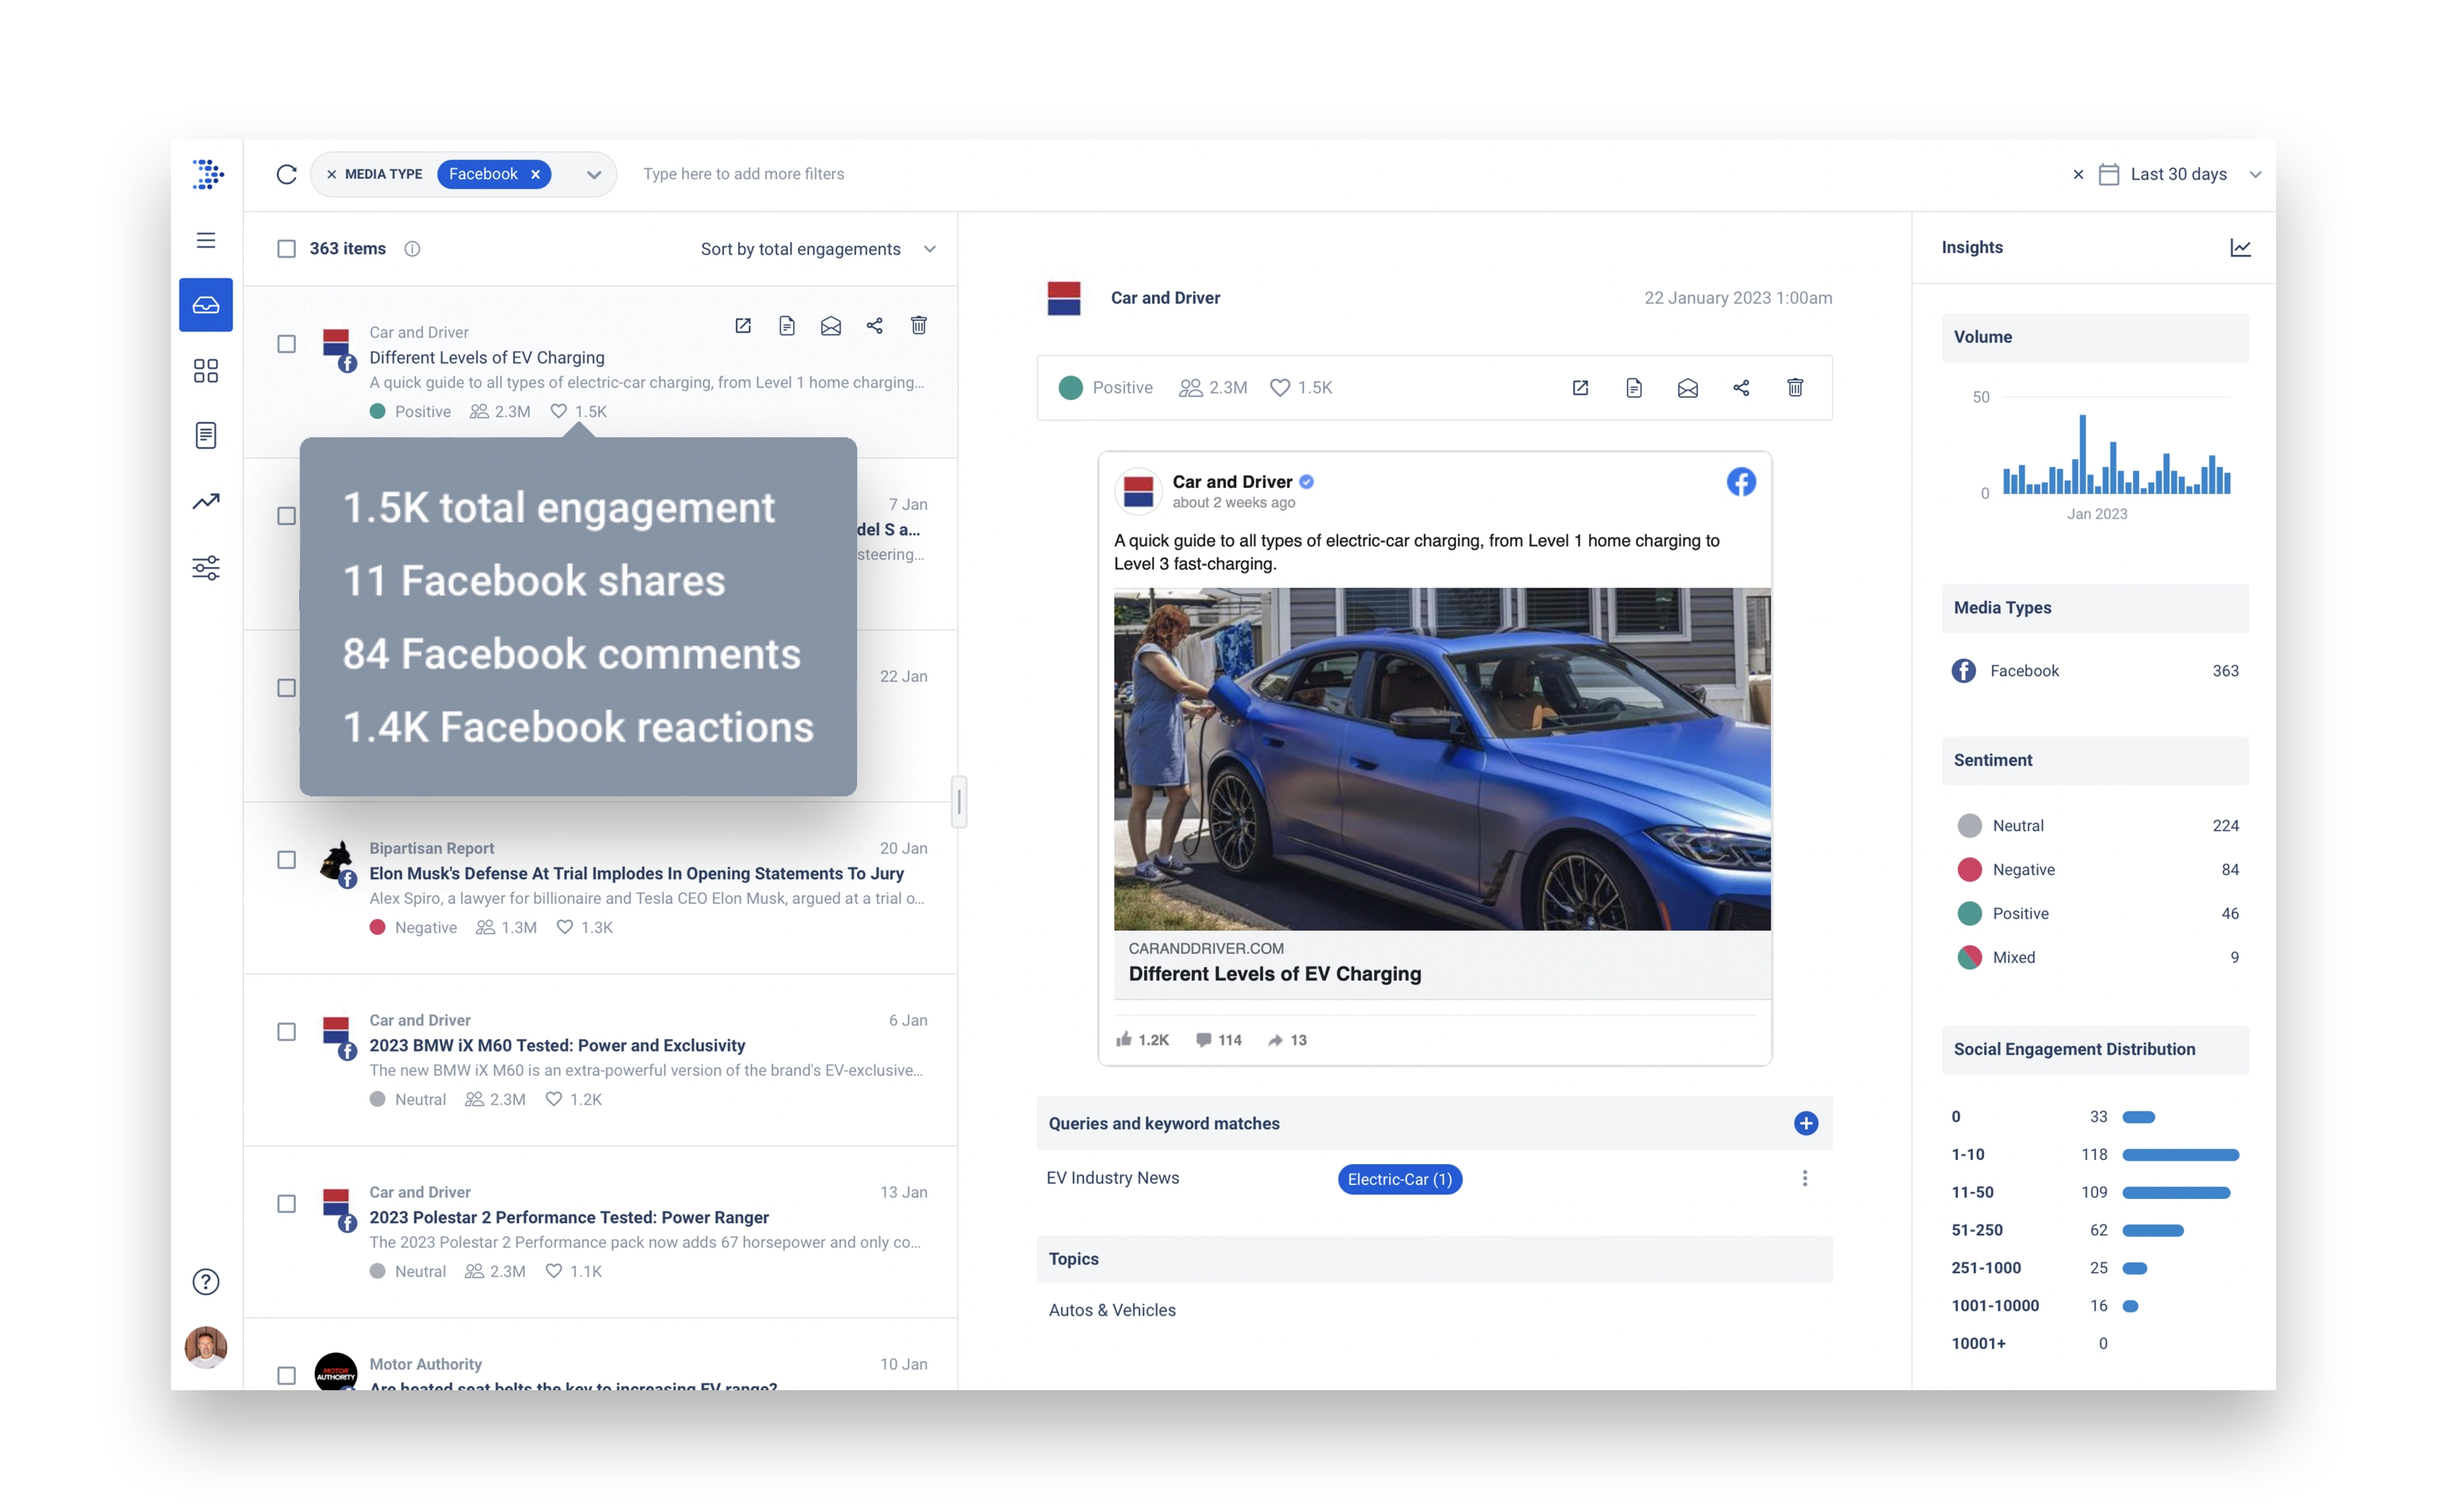Click the app logo icon
The height and width of the screenshot is (1512, 2447).
(x=207, y=174)
